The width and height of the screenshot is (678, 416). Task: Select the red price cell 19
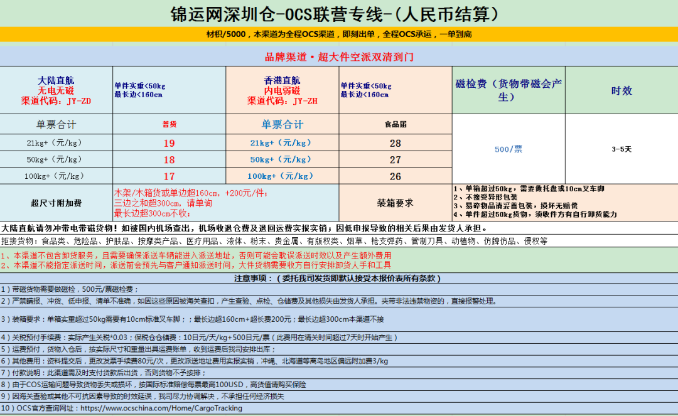click(169, 143)
